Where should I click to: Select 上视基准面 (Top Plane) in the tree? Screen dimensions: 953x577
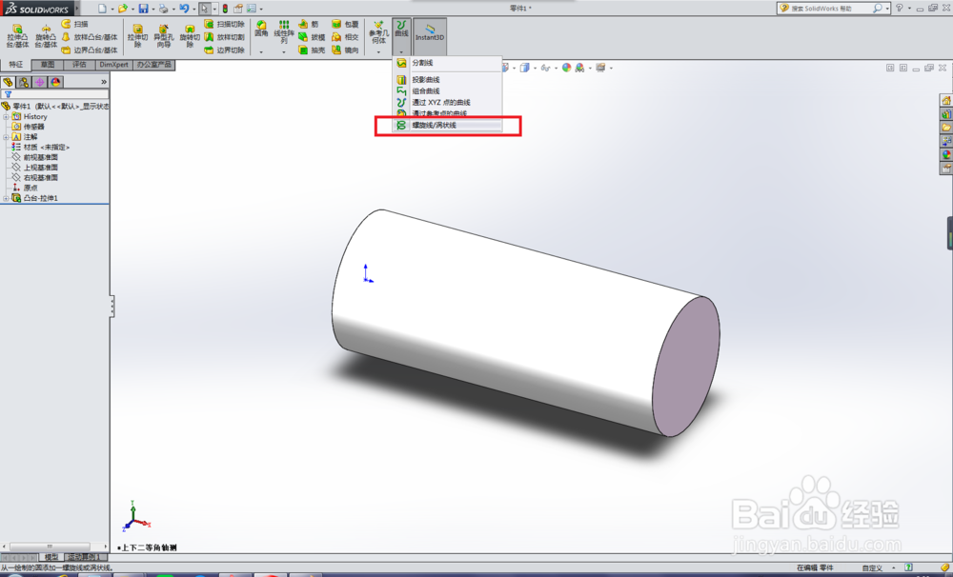pos(35,168)
